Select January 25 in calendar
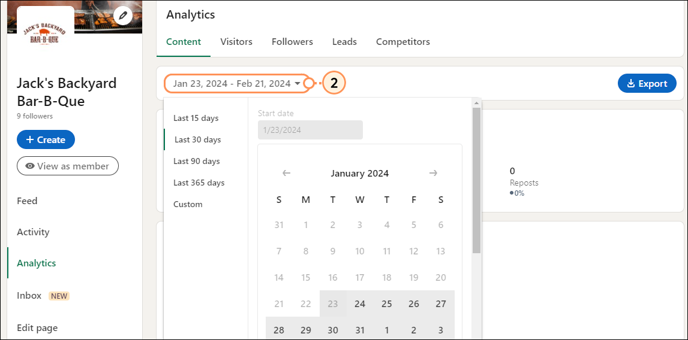Image resolution: width=688 pixels, height=340 pixels. coord(386,303)
